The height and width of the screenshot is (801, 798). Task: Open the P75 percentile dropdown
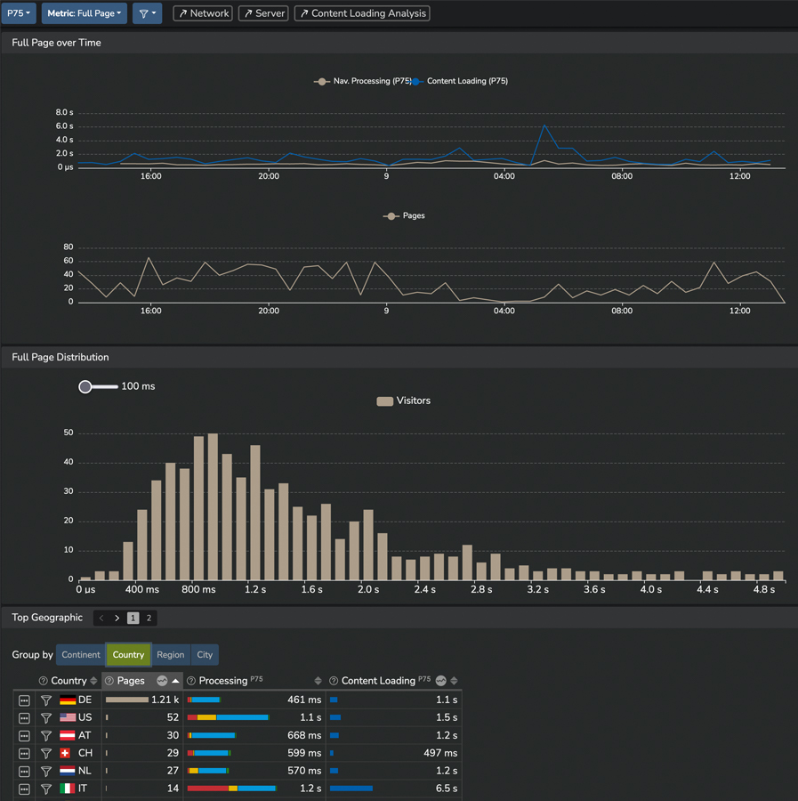tap(19, 13)
